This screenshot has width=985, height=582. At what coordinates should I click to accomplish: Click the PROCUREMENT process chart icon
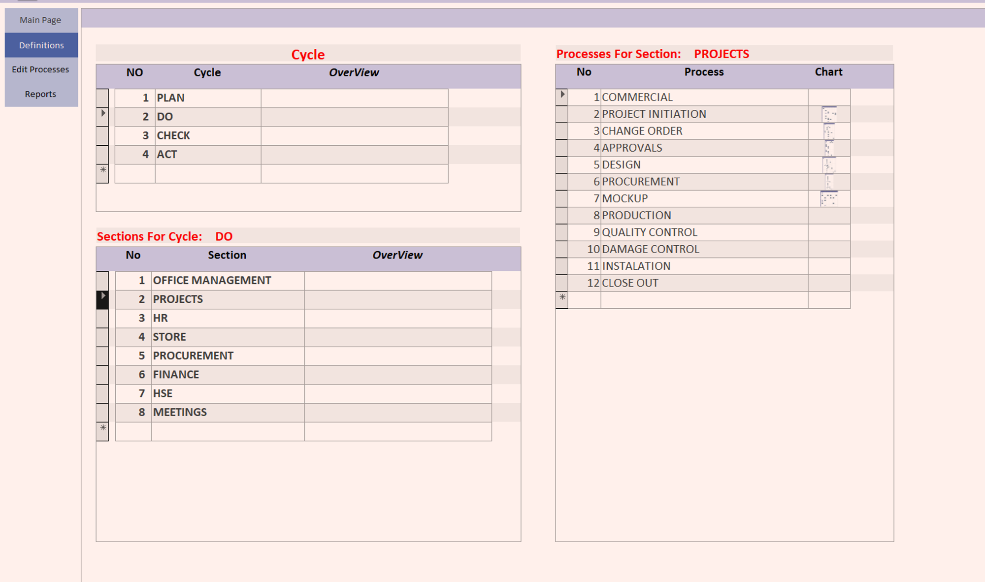[829, 182]
